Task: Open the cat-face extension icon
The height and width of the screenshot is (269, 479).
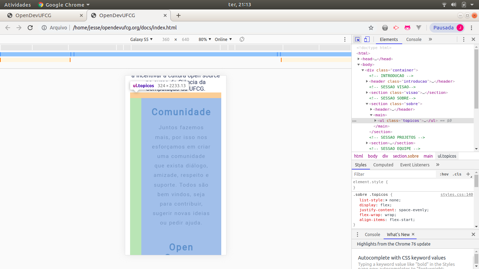Action: tap(407, 28)
